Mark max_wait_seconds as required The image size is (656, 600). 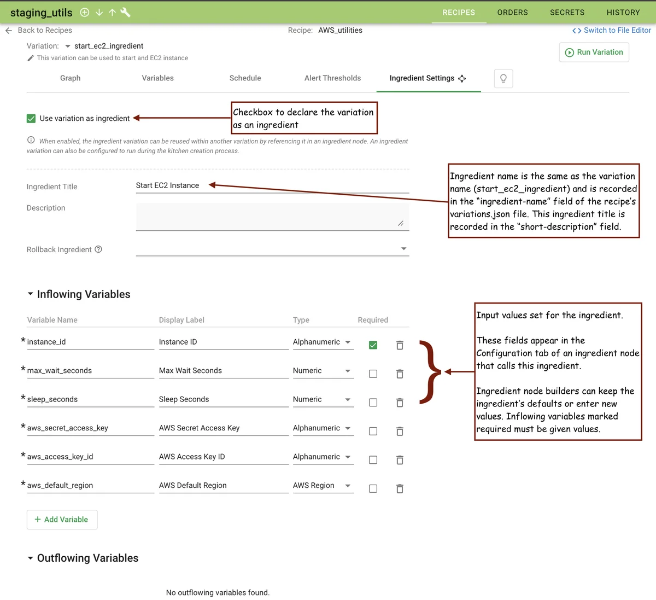tap(373, 374)
